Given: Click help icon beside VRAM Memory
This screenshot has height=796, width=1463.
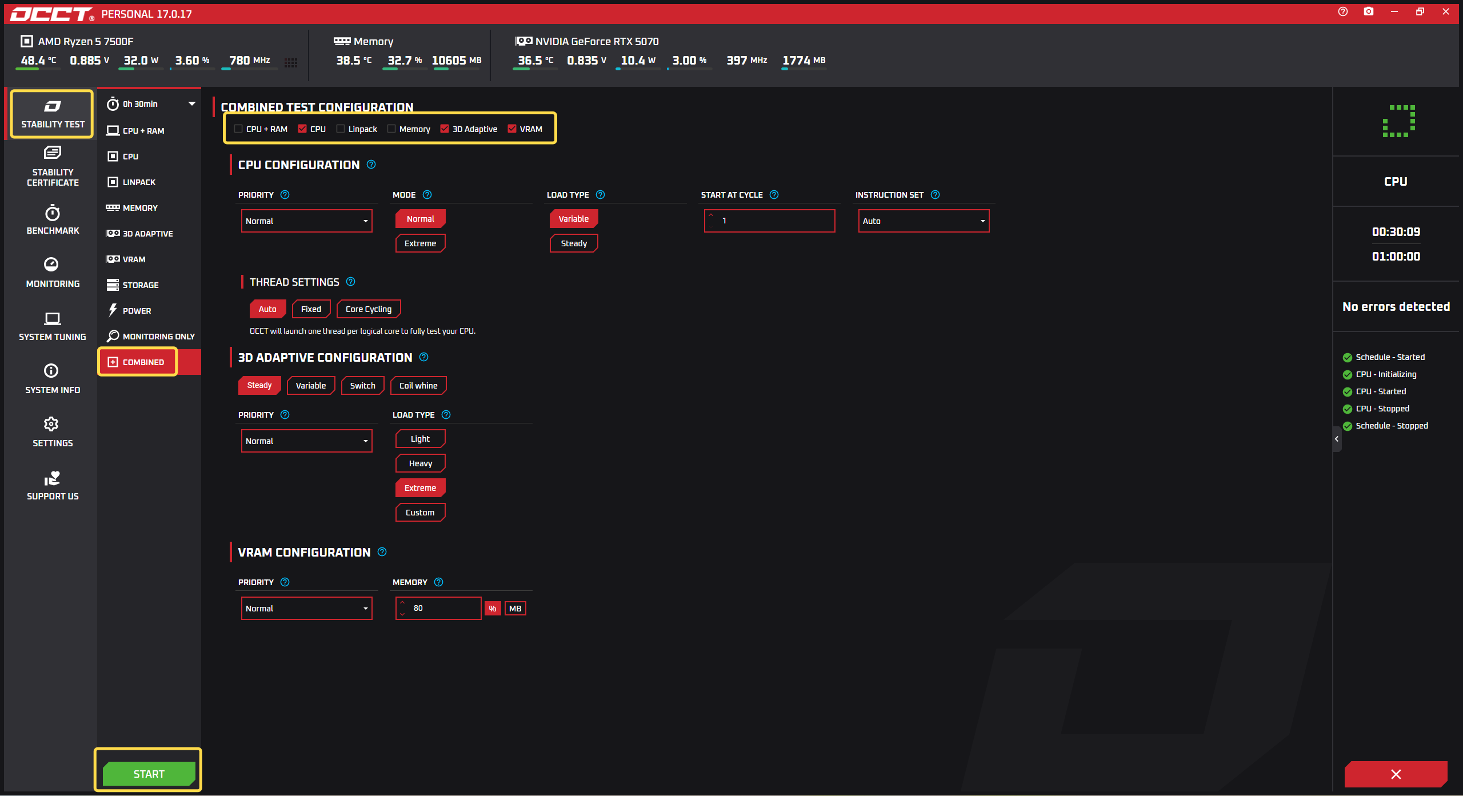Looking at the screenshot, I should [439, 582].
